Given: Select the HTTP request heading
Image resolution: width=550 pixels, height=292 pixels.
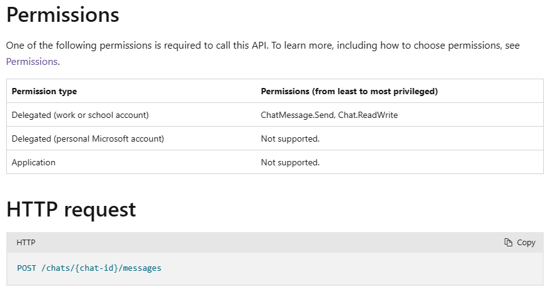Looking at the screenshot, I should tap(71, 210).
